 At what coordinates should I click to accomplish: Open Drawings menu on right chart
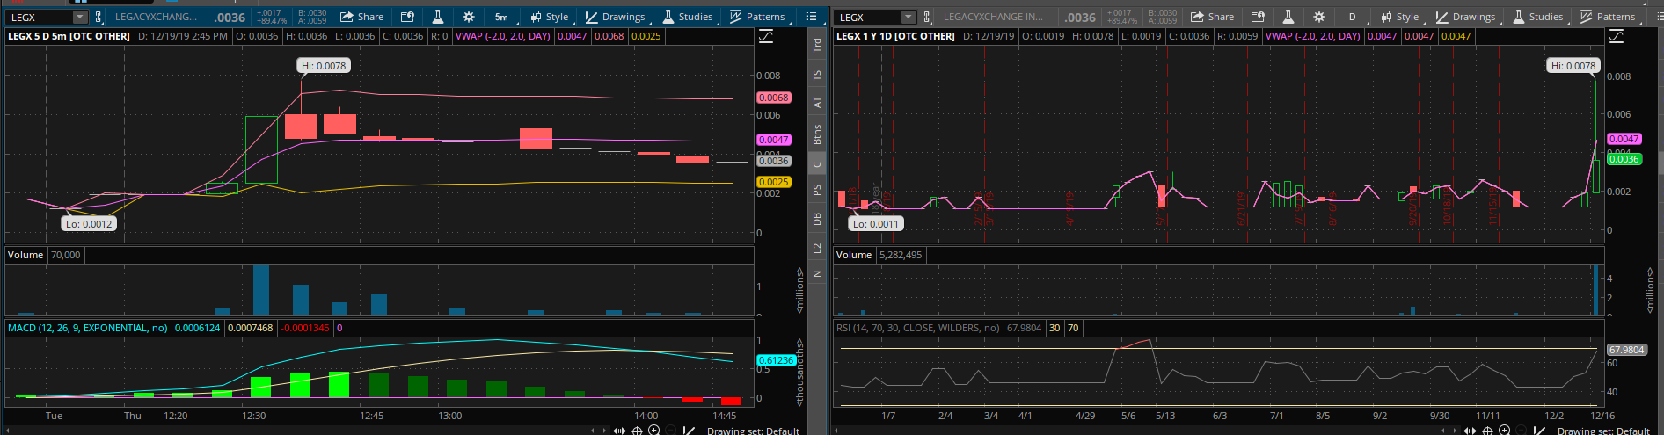coord(1465,17)
